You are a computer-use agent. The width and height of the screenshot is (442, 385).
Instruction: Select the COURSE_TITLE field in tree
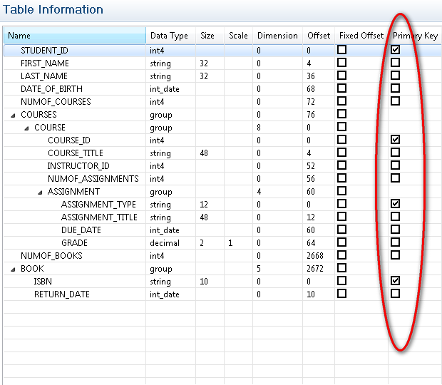pos(75,153)
